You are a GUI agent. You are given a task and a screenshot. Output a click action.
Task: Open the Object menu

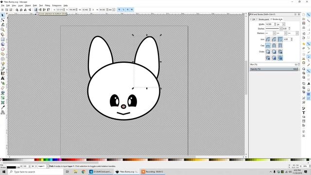(28, 5)
